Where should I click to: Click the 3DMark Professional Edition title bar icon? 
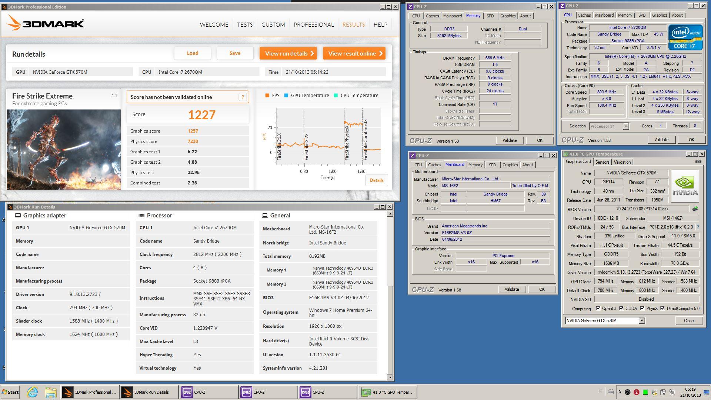pyautogui.click(x=4, y=7)
